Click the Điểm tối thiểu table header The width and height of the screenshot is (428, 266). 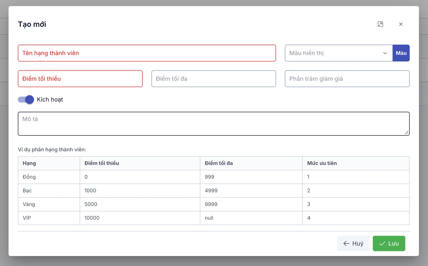140,163
